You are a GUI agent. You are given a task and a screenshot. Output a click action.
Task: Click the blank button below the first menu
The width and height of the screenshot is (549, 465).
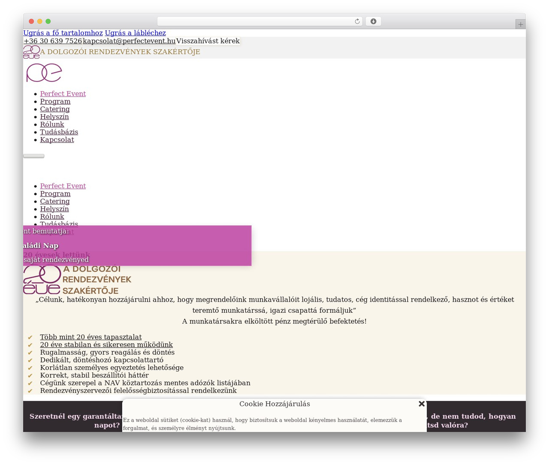pos(33,156)
